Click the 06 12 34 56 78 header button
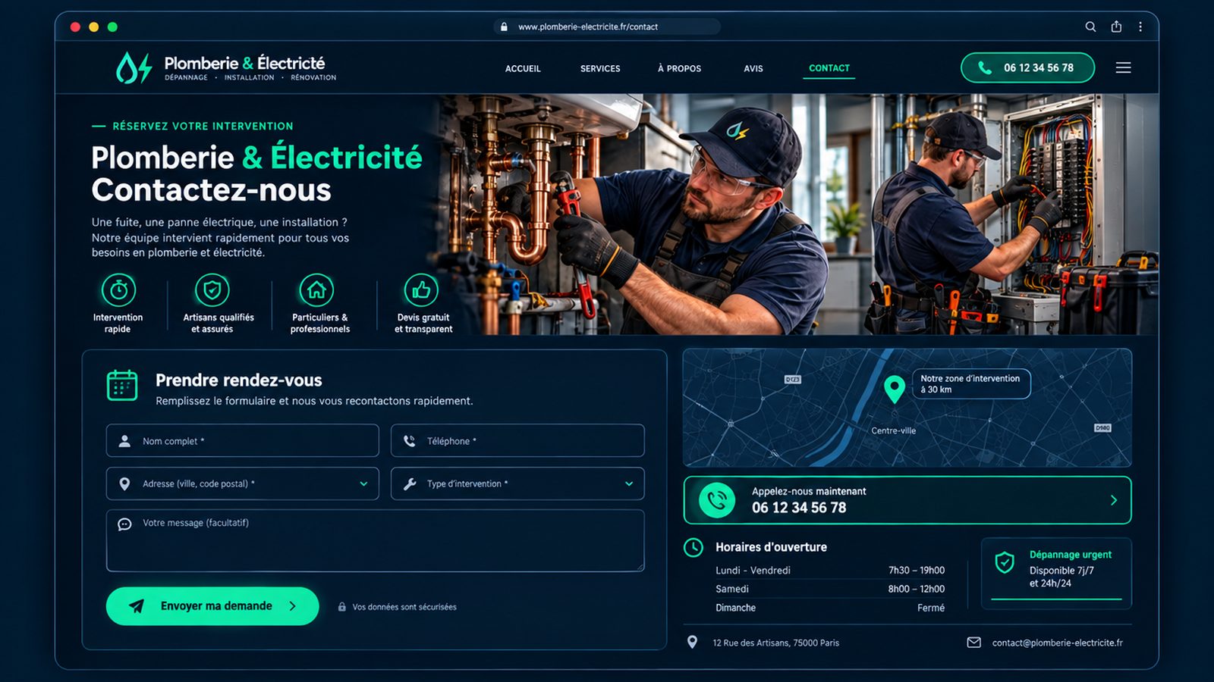Viewport: 1214px width, 682px height. [x=1027, y=67]
